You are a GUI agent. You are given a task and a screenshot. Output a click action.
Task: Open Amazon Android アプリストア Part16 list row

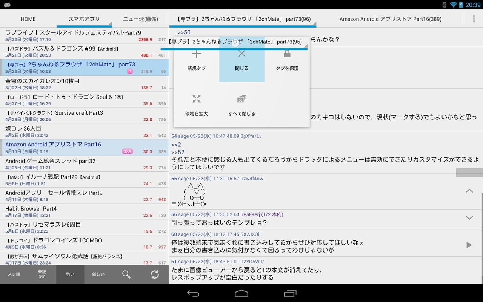click(x=84, y=148)
